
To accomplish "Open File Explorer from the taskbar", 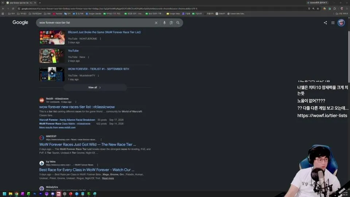I will pos(11,194).
